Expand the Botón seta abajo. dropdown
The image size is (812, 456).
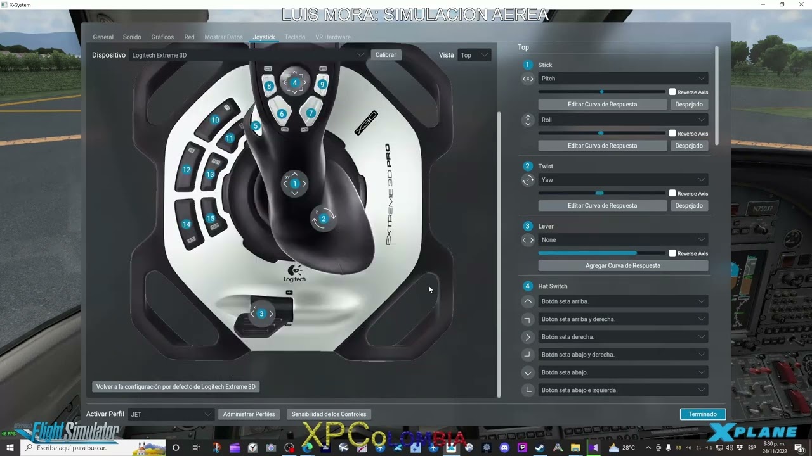click(x=623, y=372)
